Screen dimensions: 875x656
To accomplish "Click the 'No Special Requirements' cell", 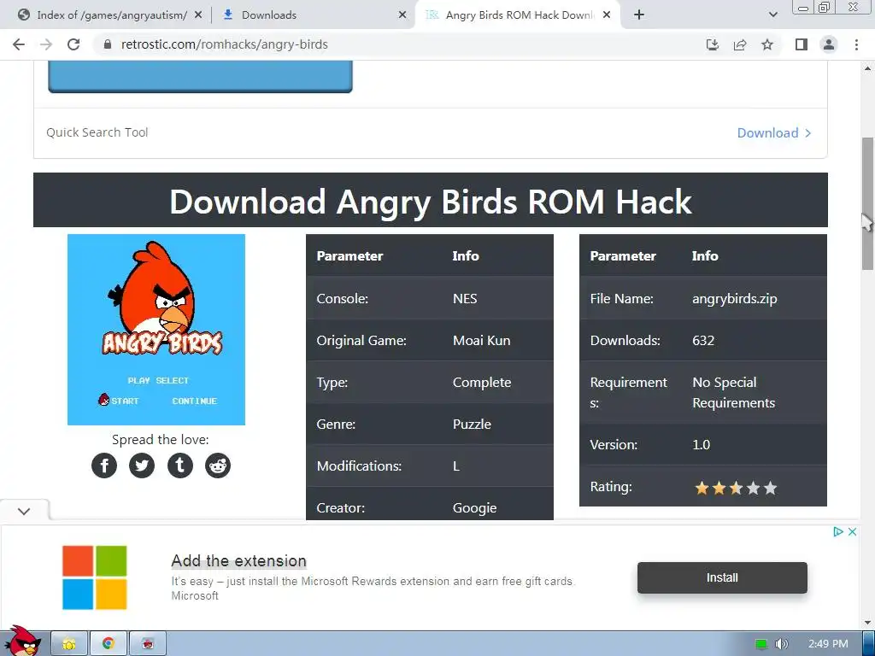I will 734,393.
